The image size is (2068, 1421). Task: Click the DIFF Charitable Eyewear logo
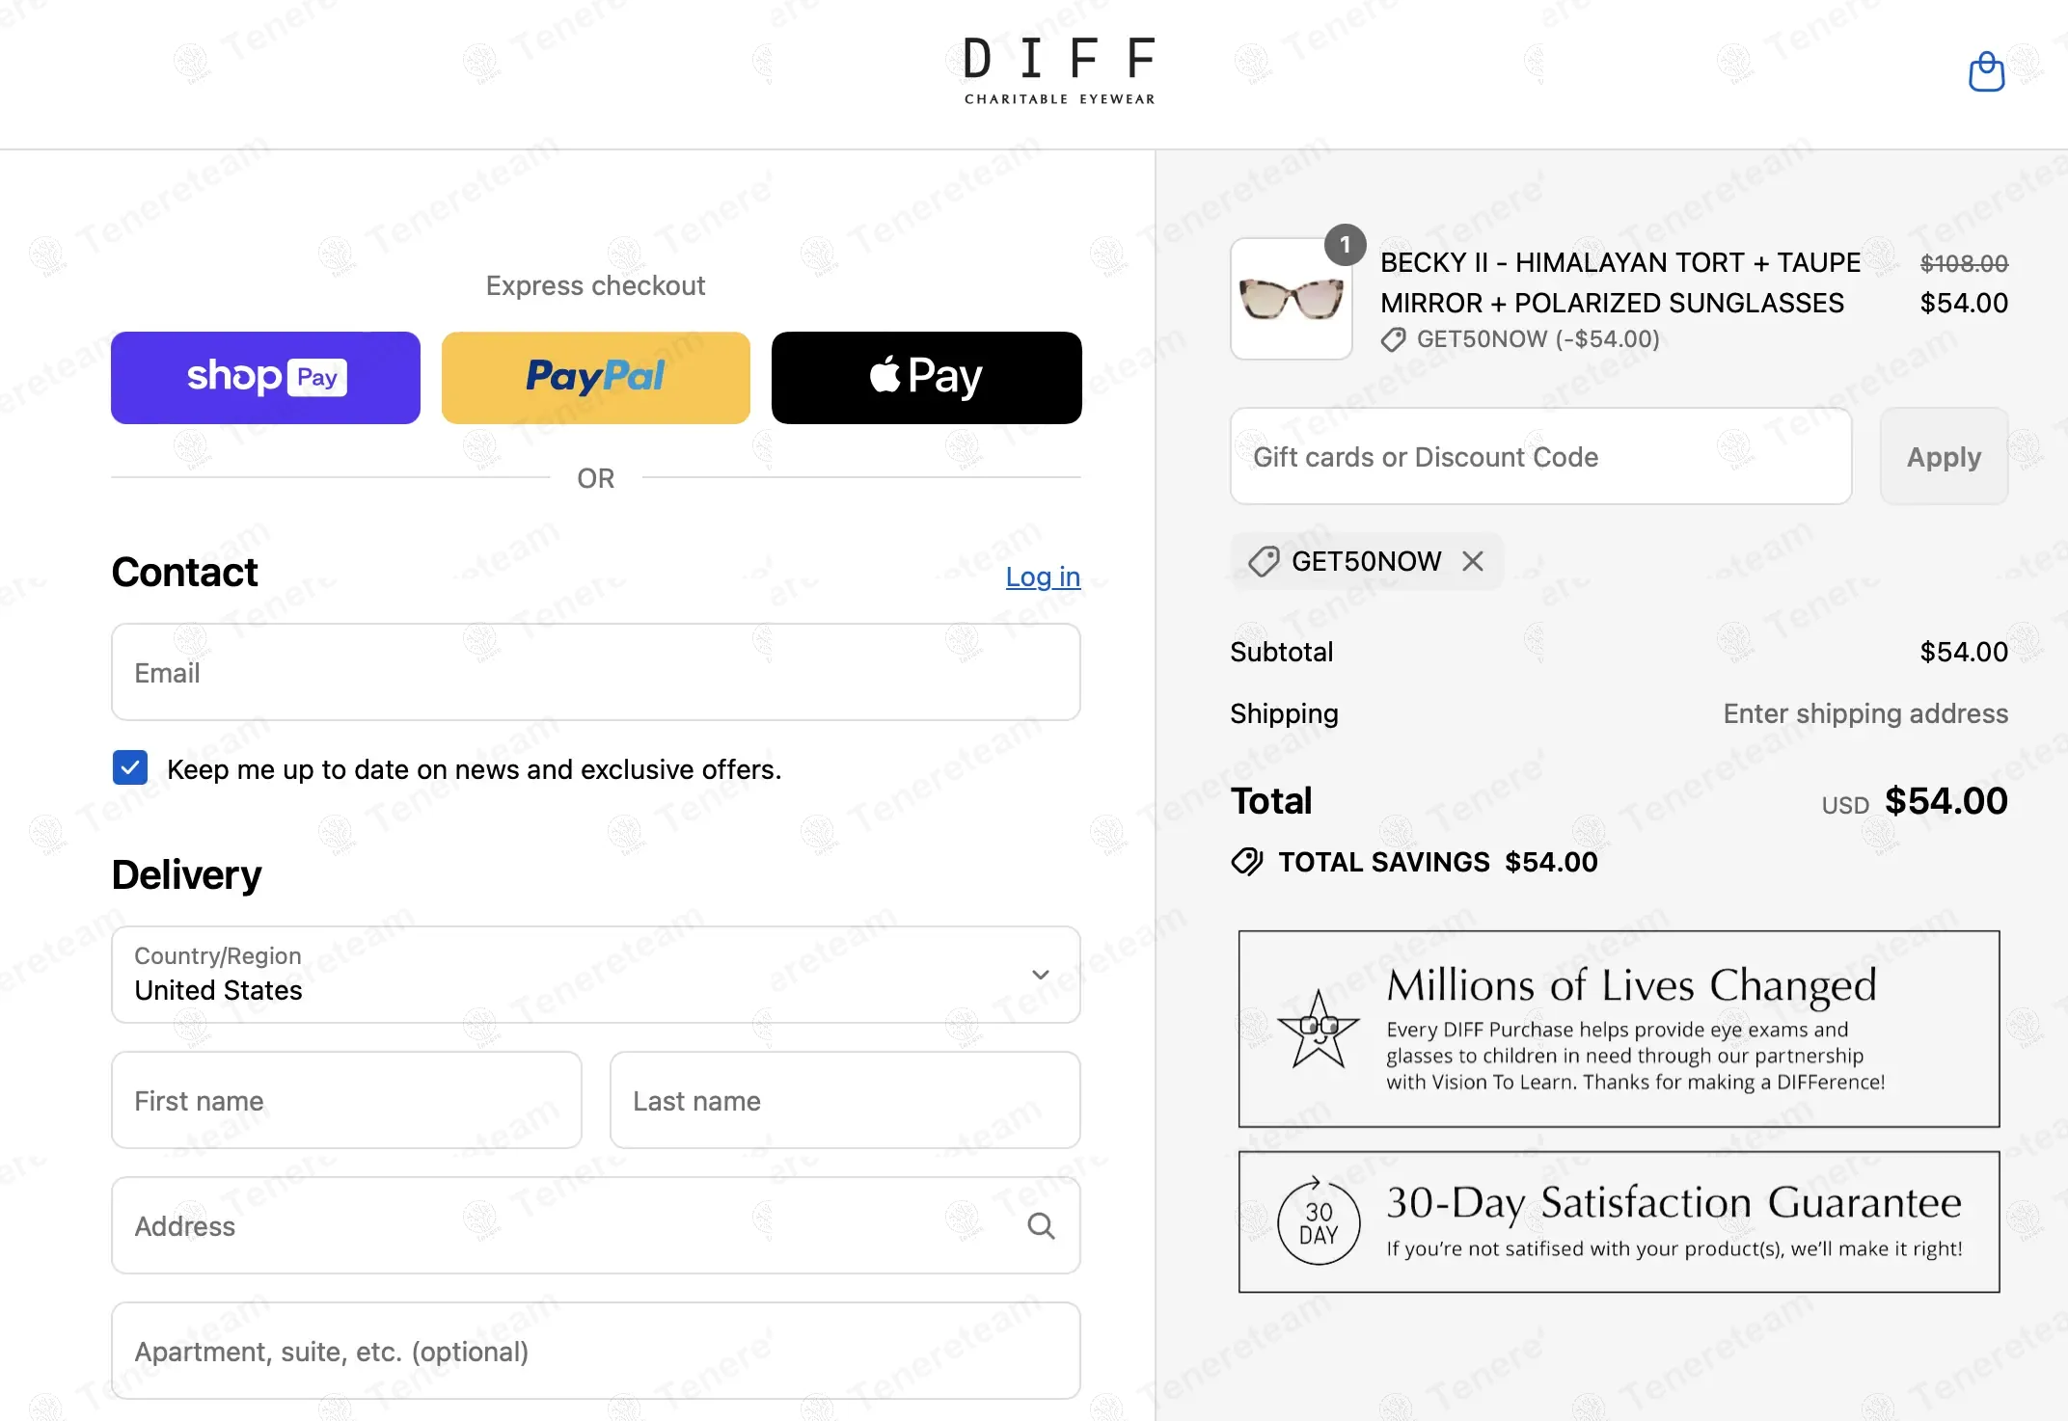(1059, 70)
